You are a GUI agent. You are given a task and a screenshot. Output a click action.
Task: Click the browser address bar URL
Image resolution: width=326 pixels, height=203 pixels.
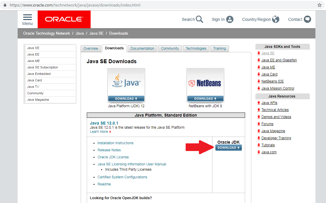pyautogui.click(x=75, y=5)
